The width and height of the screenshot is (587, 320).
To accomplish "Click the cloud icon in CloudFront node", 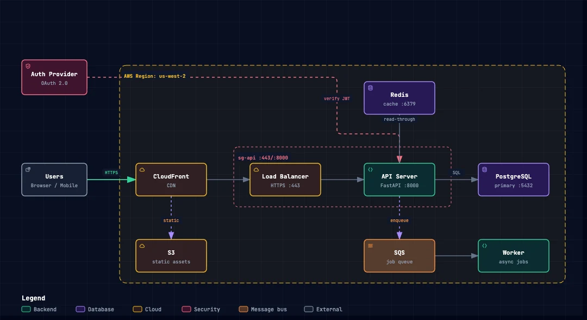I will [x=142, y=170].
